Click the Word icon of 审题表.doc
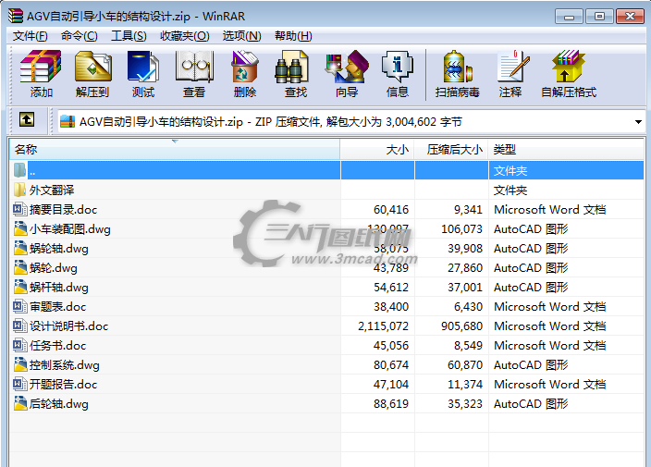 point(20,306)
